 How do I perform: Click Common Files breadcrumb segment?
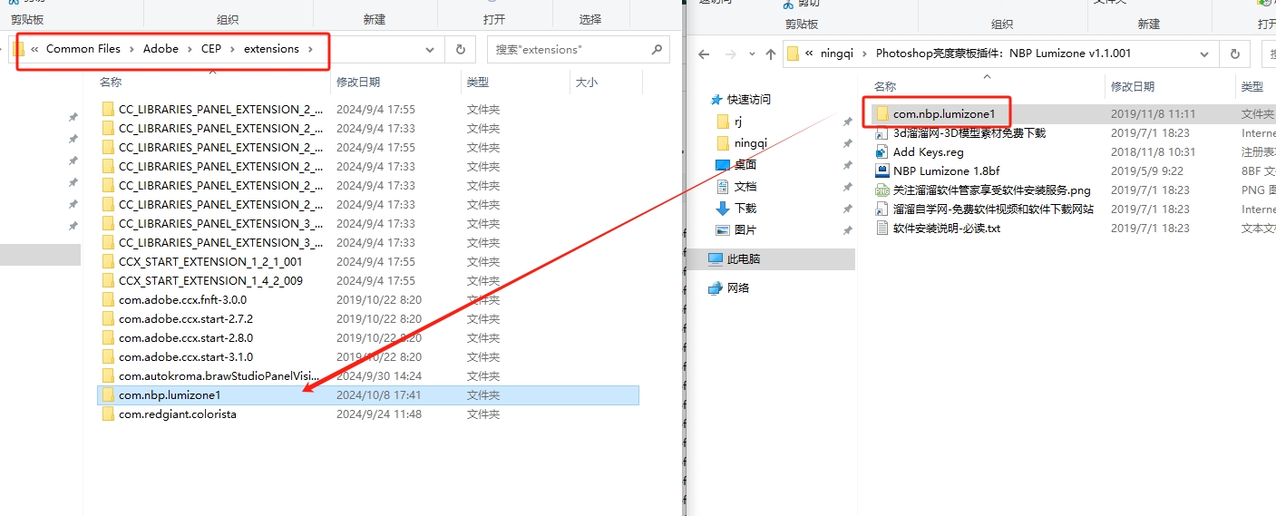pyautogui.click(x=83, y=49)
